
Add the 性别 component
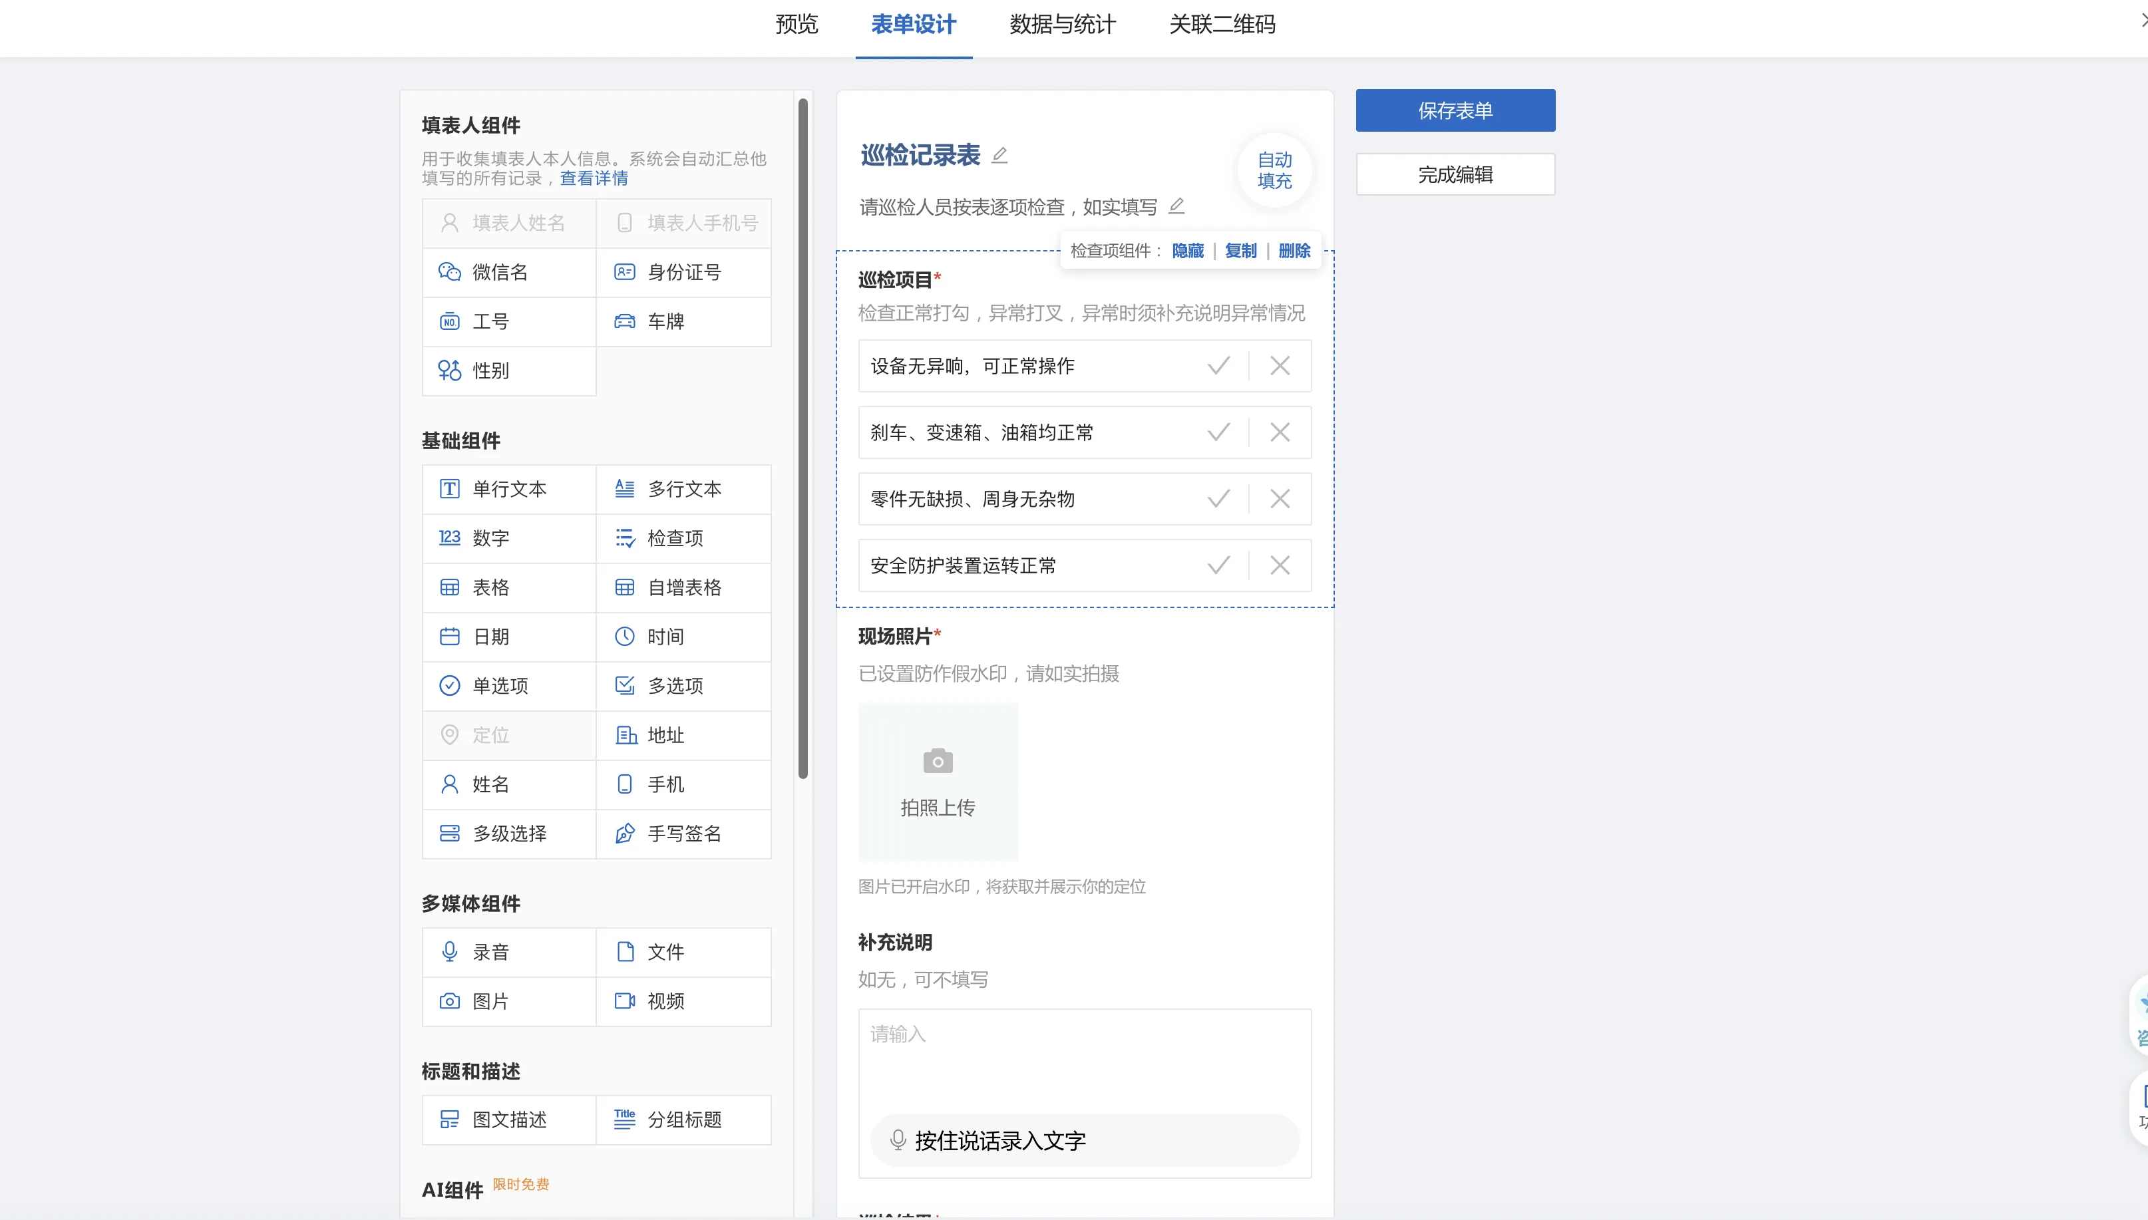[x=508, y=371]
